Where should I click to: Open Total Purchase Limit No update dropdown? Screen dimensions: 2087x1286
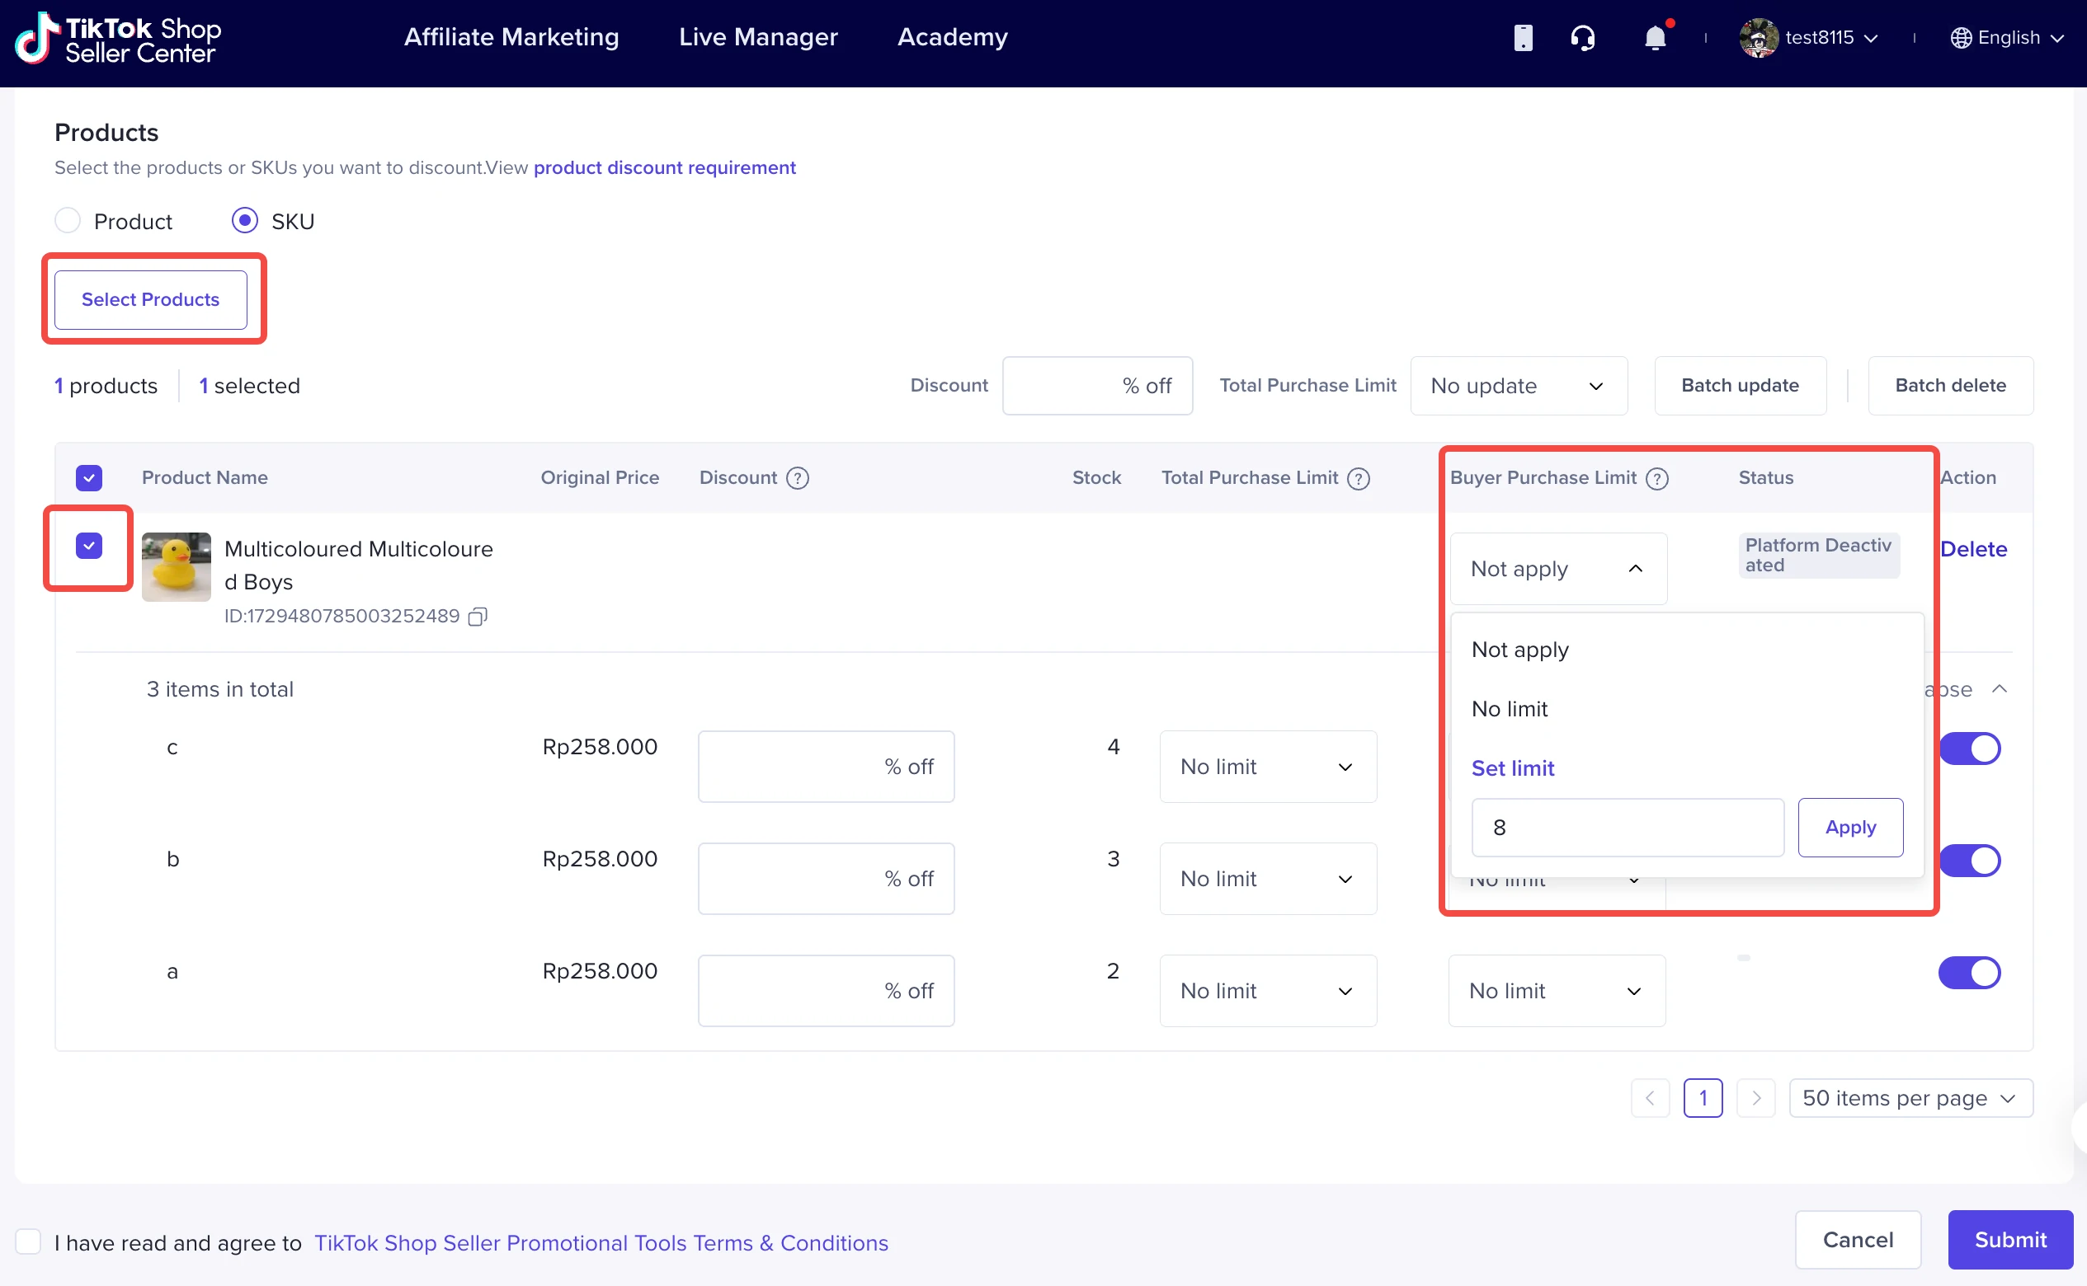tap(1518, 386)
